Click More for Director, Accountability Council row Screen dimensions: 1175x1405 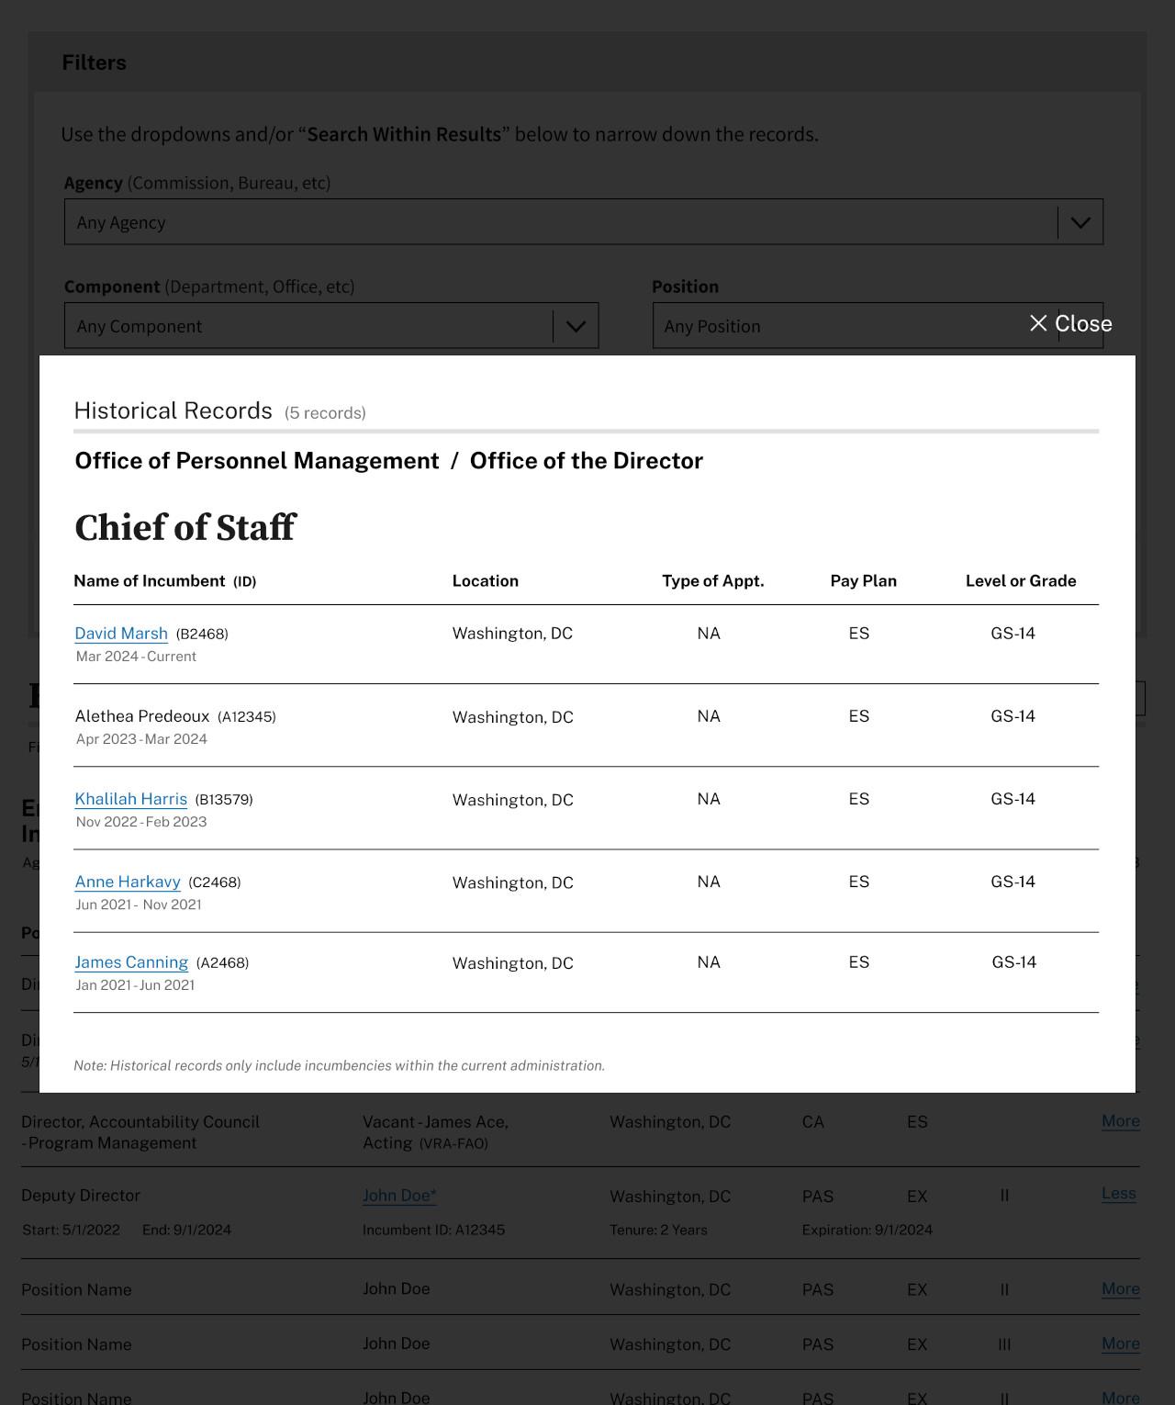(1121, 1121)
